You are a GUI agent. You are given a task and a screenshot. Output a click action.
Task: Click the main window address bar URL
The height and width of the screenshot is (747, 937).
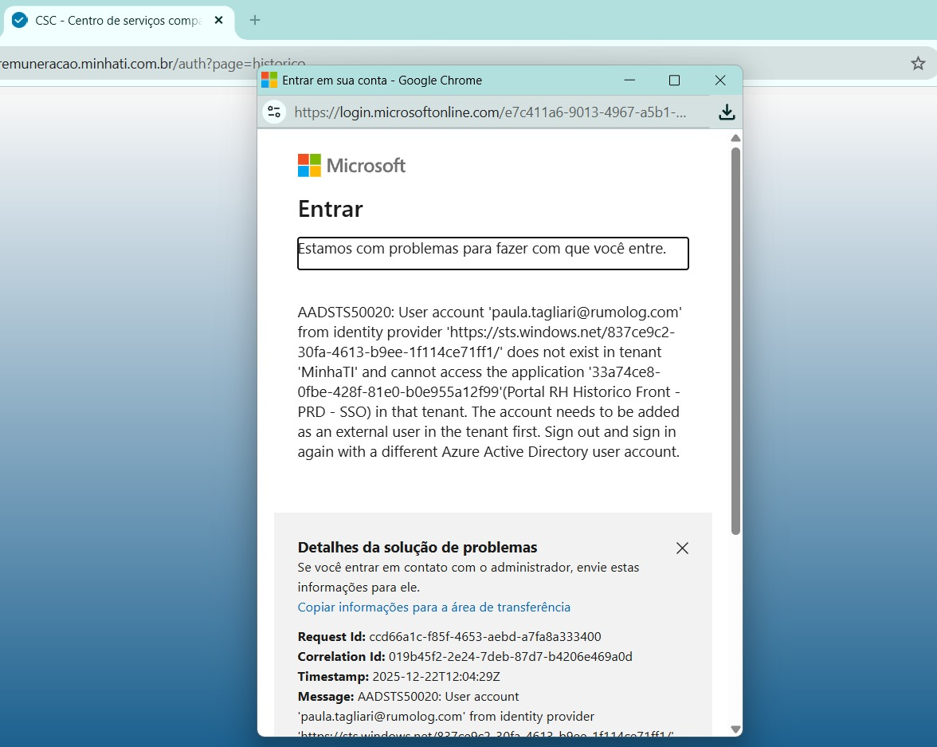[153, 64]
